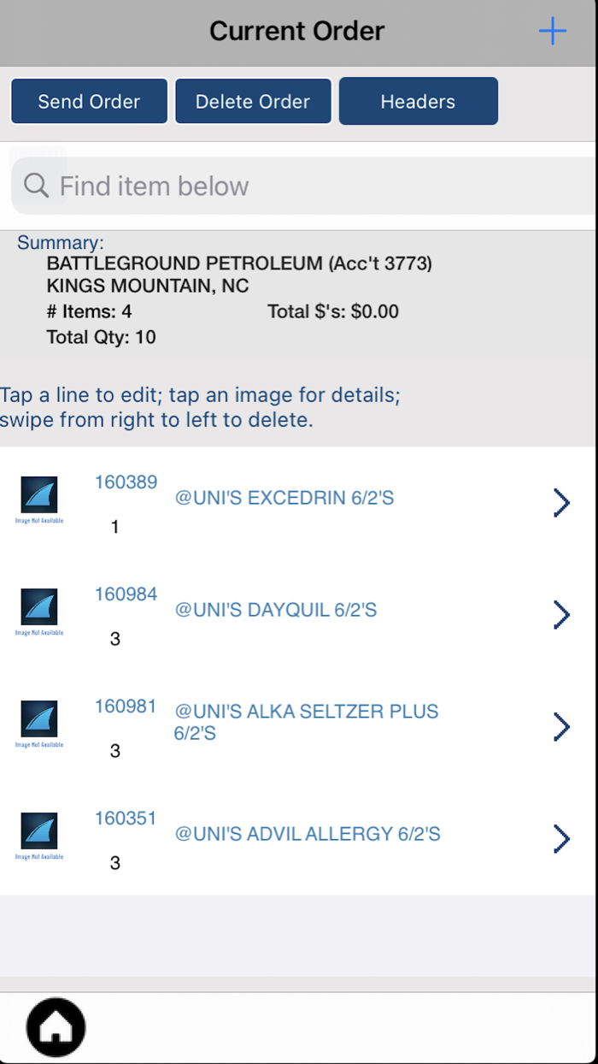The height and width of the screenshot is (1064, 598).
Task: Tap the blue plus icon to add item
Action: [x=553, y=32]
